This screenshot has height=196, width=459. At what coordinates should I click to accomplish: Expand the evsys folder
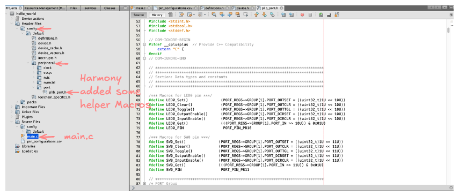[33, 73]
